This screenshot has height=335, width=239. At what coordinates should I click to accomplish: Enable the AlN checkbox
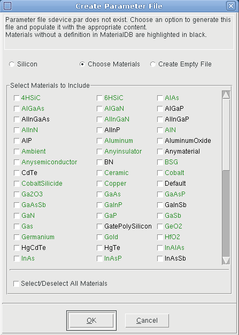[x=160, y=130]
